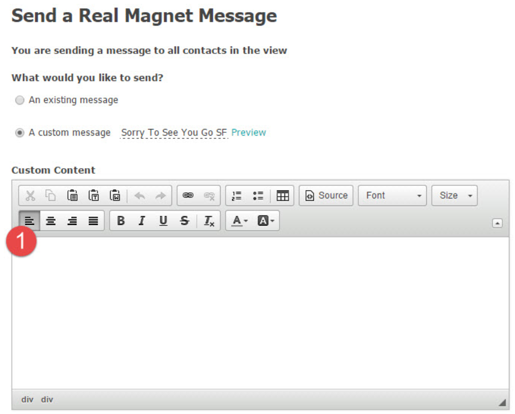Open the text color picker
Viewport: 515px width, 414px height.
click(240, 221)
